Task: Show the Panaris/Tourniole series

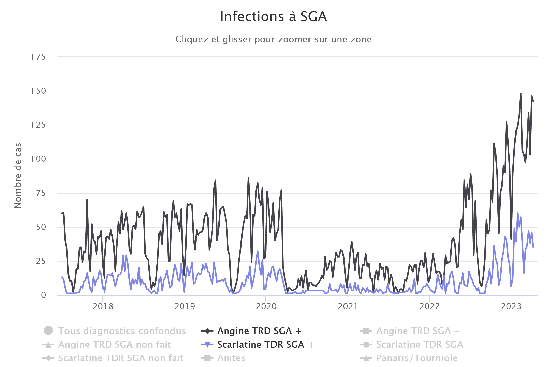Action: point(417,358)
